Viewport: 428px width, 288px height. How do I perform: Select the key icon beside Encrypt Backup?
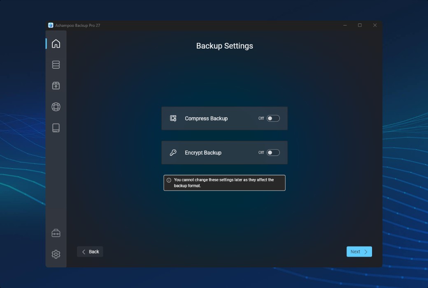[174, 152]
